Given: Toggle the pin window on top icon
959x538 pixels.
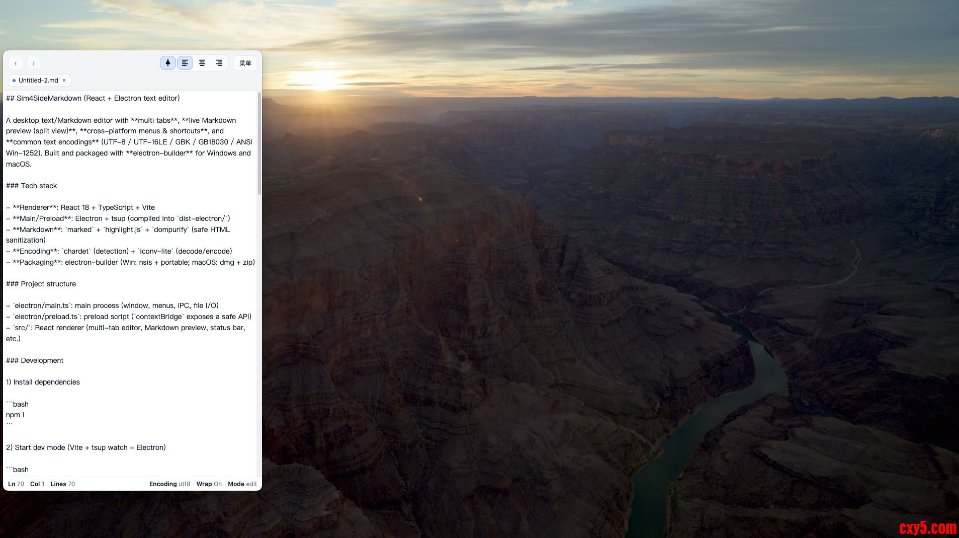Looking at the screenshot, I should tap(168, 63).
